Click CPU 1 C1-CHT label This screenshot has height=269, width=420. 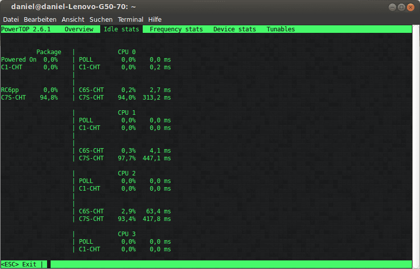[90, 128]
